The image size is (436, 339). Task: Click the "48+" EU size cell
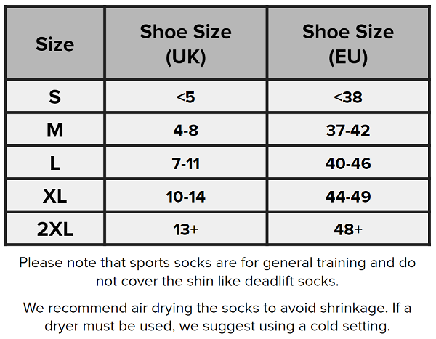click(348, 229)
